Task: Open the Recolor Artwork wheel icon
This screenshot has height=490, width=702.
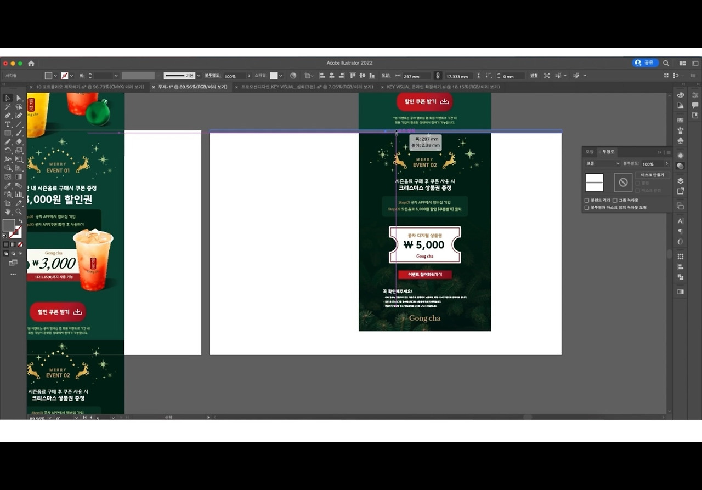Action: pyautogui.click(x=293, y=76)
